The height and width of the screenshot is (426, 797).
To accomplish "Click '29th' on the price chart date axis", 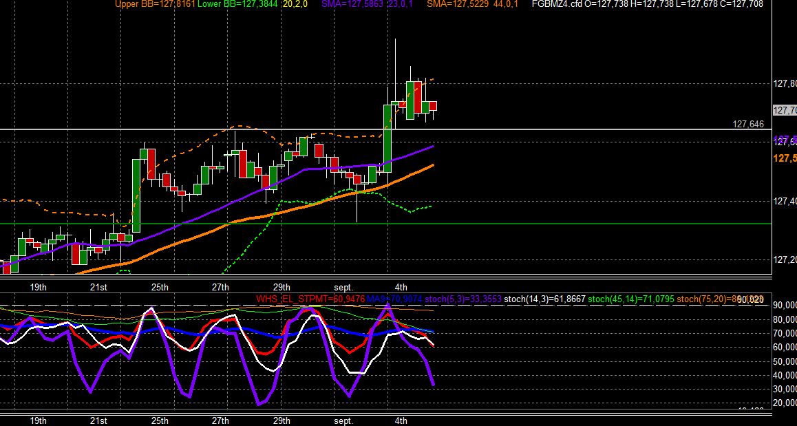I will pyautogui.click(x=281, y=287).
